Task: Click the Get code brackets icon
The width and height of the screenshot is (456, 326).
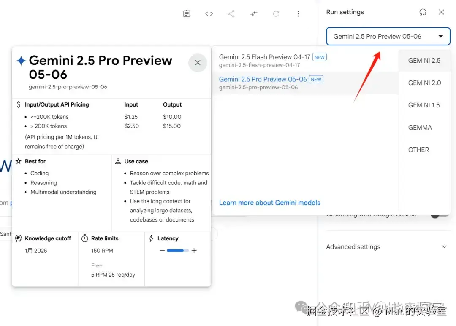Action: (209, 13)
